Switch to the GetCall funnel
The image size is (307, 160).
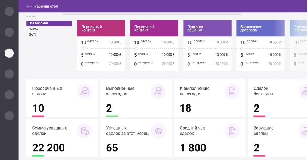(34, 29)
